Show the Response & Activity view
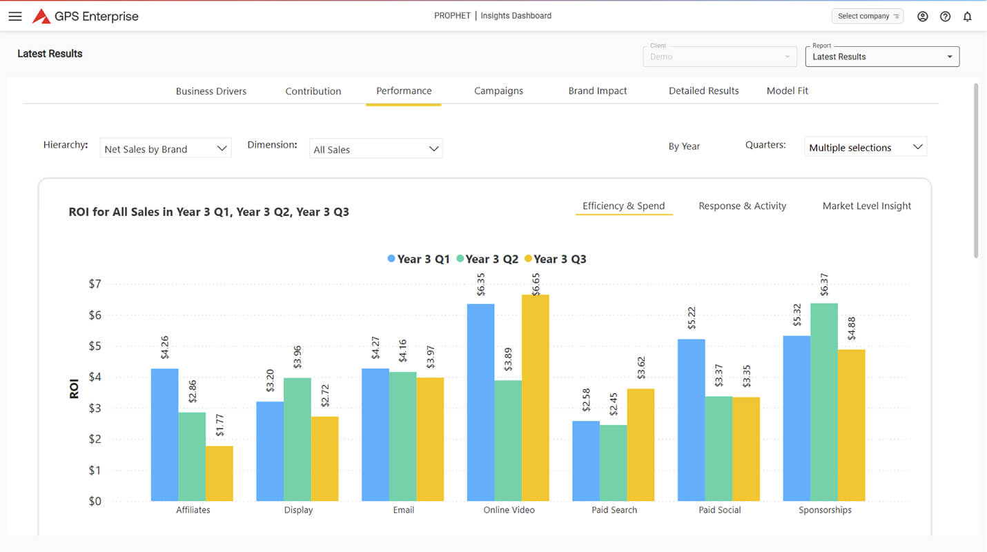987x552 pixels. 742,206
